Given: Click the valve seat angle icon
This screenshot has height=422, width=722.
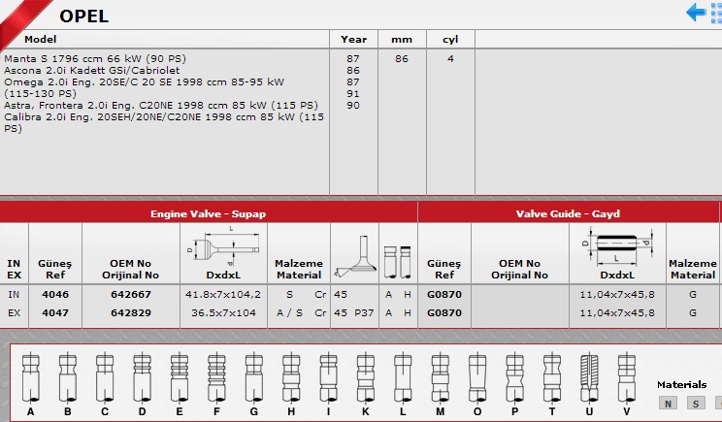Looking at the screenshot, I should pos(353,254).
